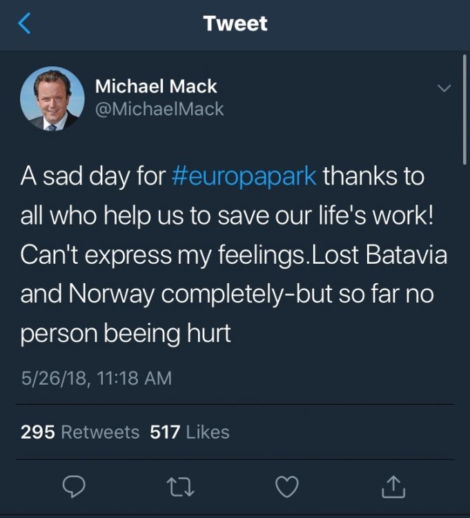Tap the 5/26/18, 11:18 AM timestamp
Screen dimensions: 470x518
coord(96,378)
